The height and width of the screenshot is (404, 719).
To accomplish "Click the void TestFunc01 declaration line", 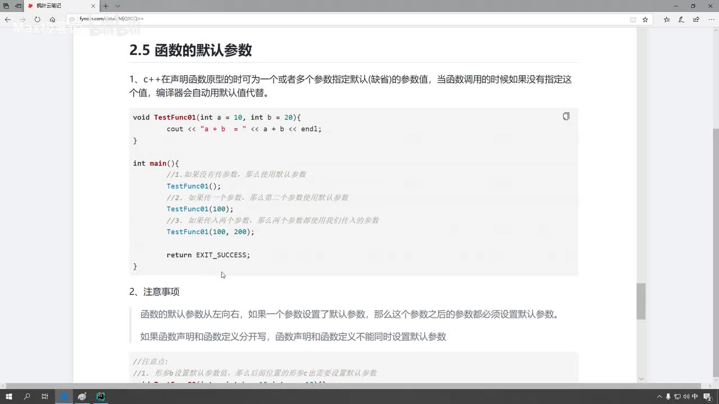I will (217, 117).
